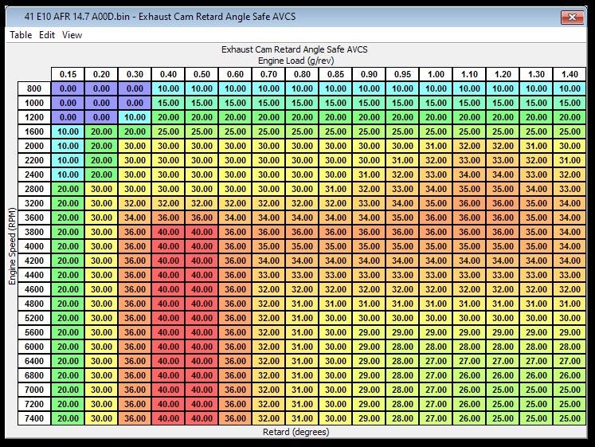595x447 pixels.
Task: Select cell at 7400 RPM, 1.40 load
Action: coord(570,418)
